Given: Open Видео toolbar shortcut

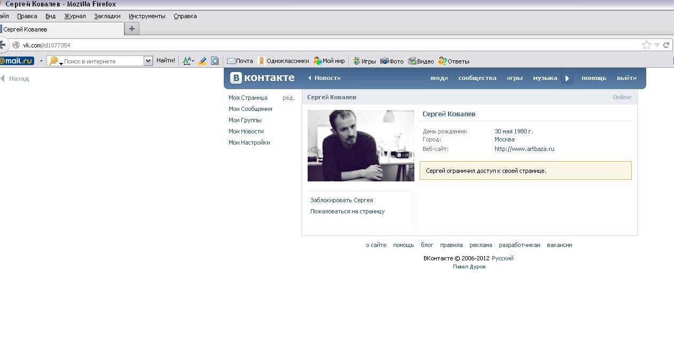Looking at the screenshot, I should point(421,61).
